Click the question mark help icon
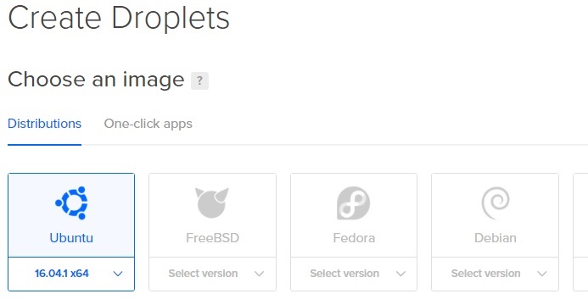 pyautogui.click(x=199, y=80)
